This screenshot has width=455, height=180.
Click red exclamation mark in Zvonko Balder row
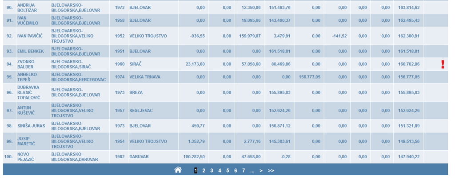click(442, 64)
